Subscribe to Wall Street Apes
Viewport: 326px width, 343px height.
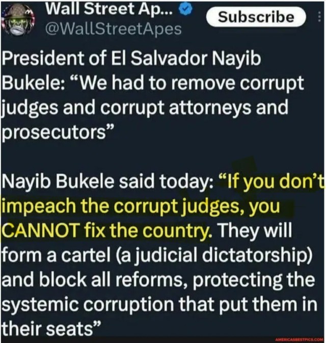tap(256, 17)
